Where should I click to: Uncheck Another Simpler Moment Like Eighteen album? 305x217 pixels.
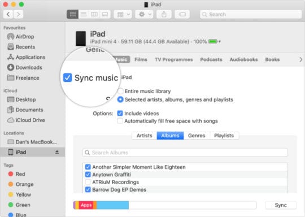(x=88, y=167)
